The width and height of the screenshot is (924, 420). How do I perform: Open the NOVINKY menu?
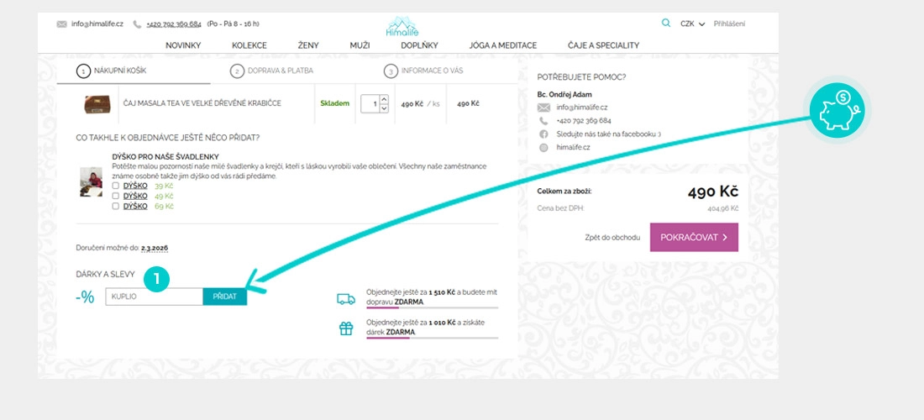tap(183, 45)
